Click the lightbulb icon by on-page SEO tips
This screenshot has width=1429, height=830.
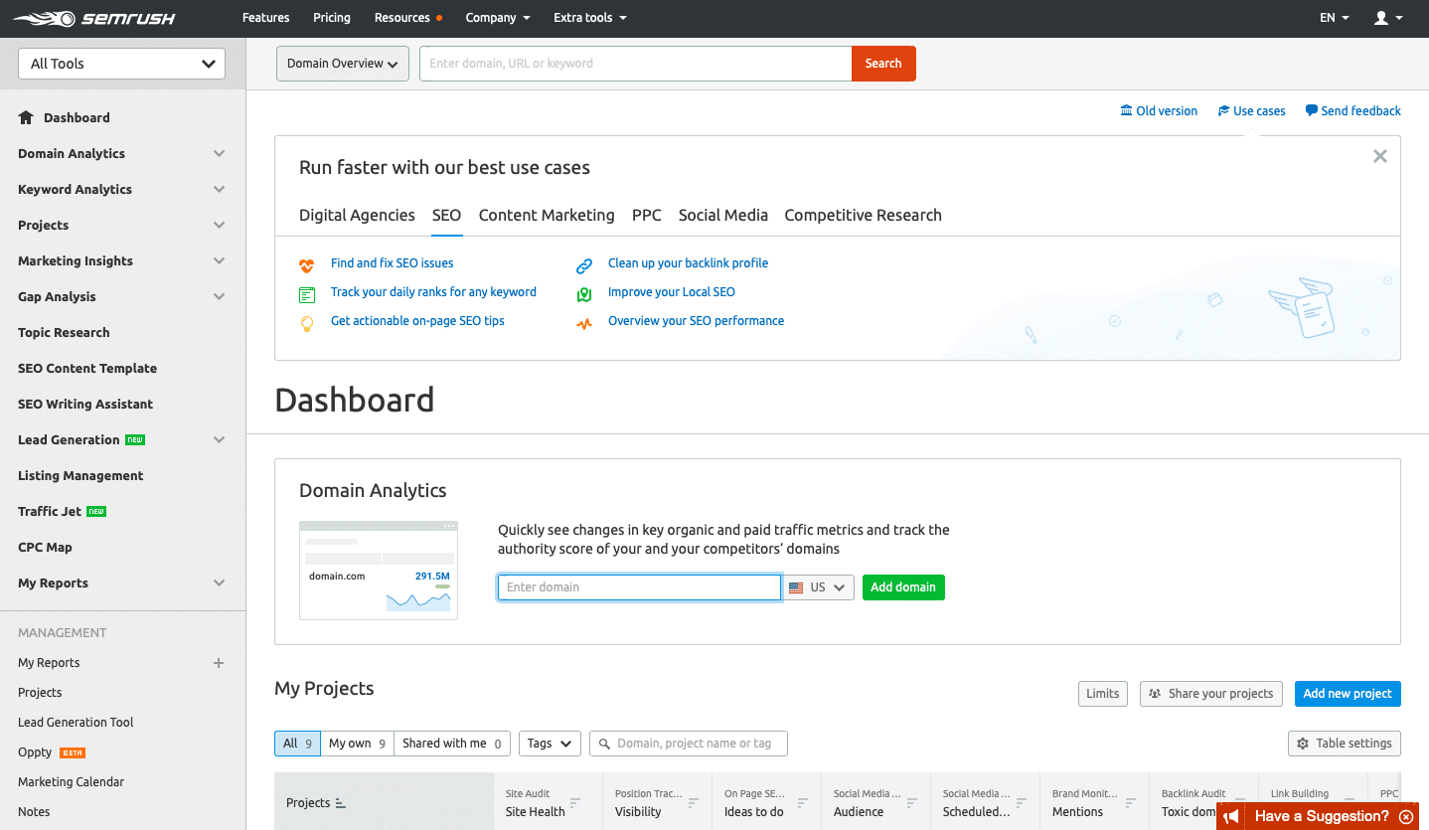[307, 323]
